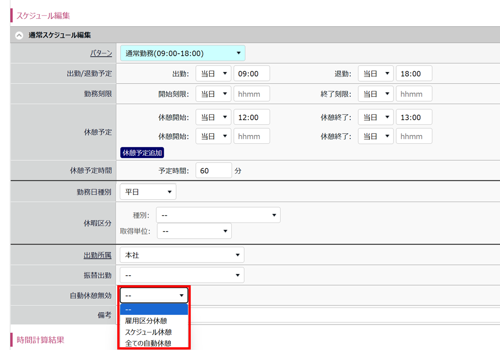The image size is (500, 350).
Task: Open the 出勤所属 dropdown showing 本社
Action: point(182,255)
